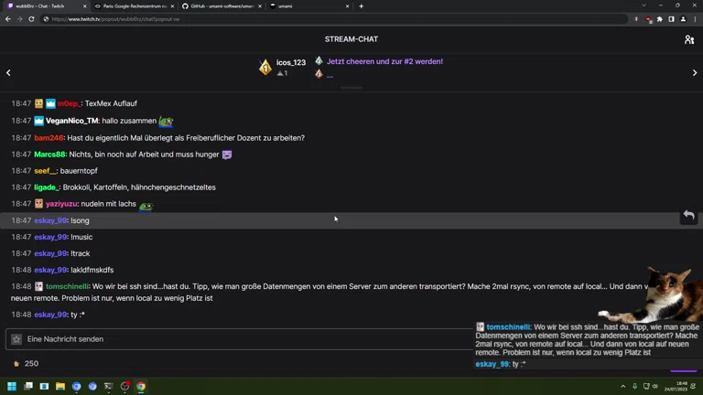
Task: Open the bits balance showing 250
Action: click(x=26, y=364)
